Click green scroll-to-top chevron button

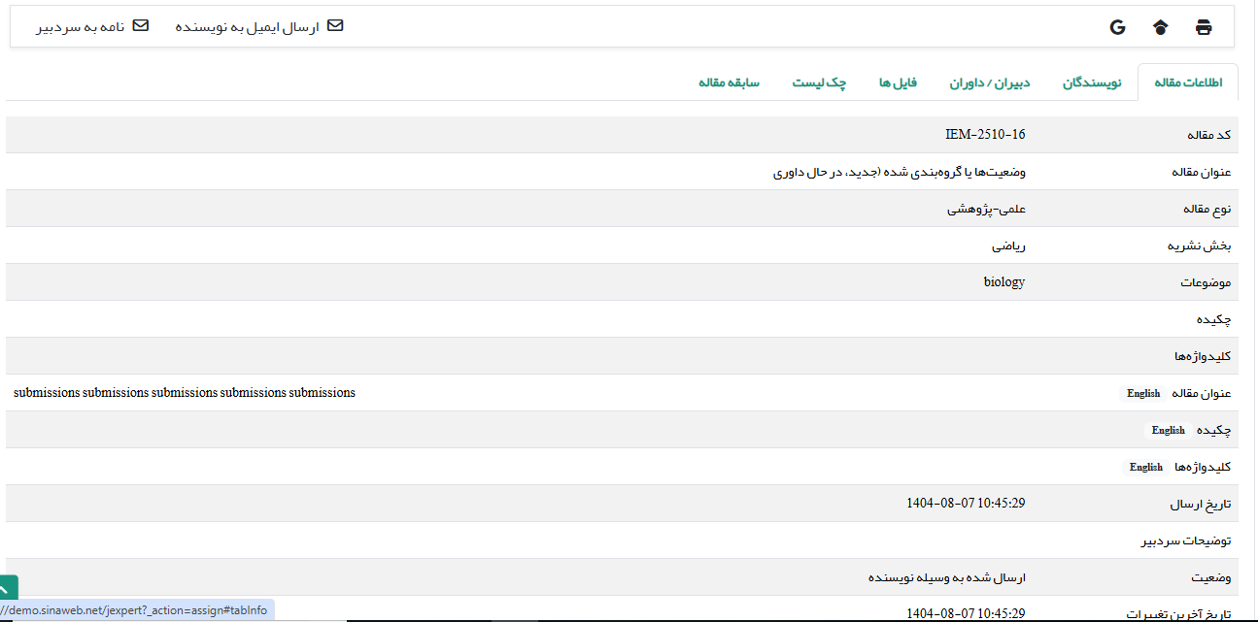[8, 588]
